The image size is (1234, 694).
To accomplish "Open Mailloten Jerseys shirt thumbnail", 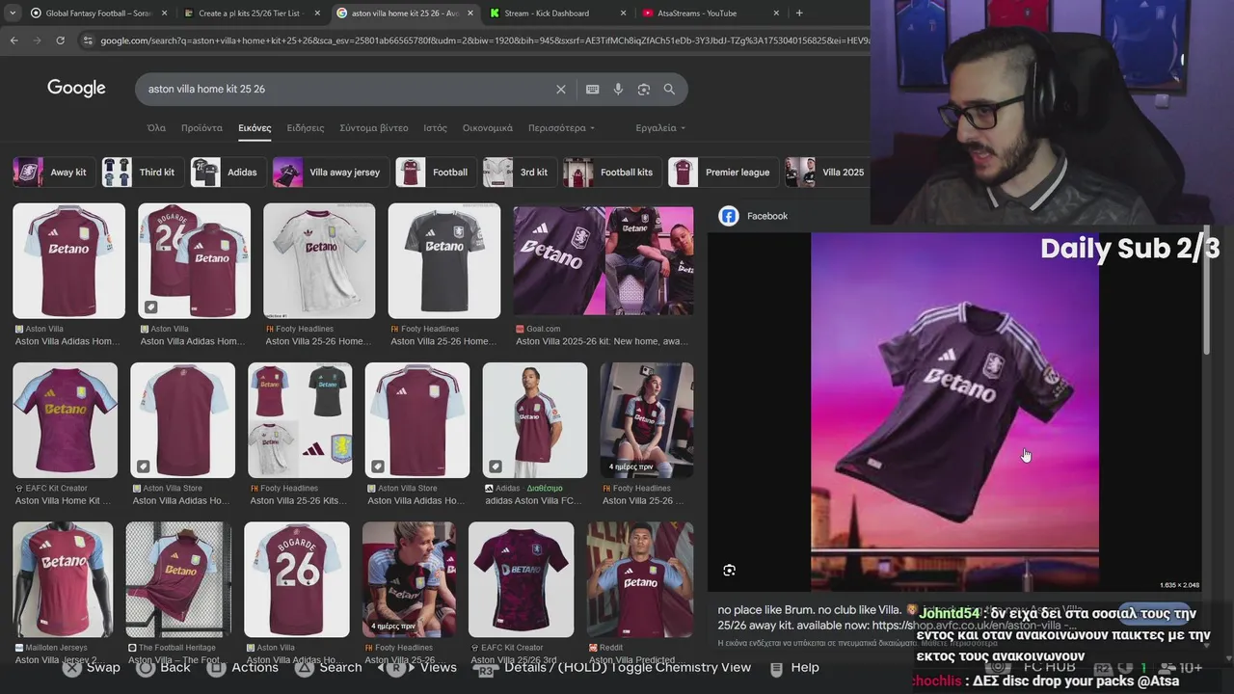I will pyautogui.click(x=63, y=580).
